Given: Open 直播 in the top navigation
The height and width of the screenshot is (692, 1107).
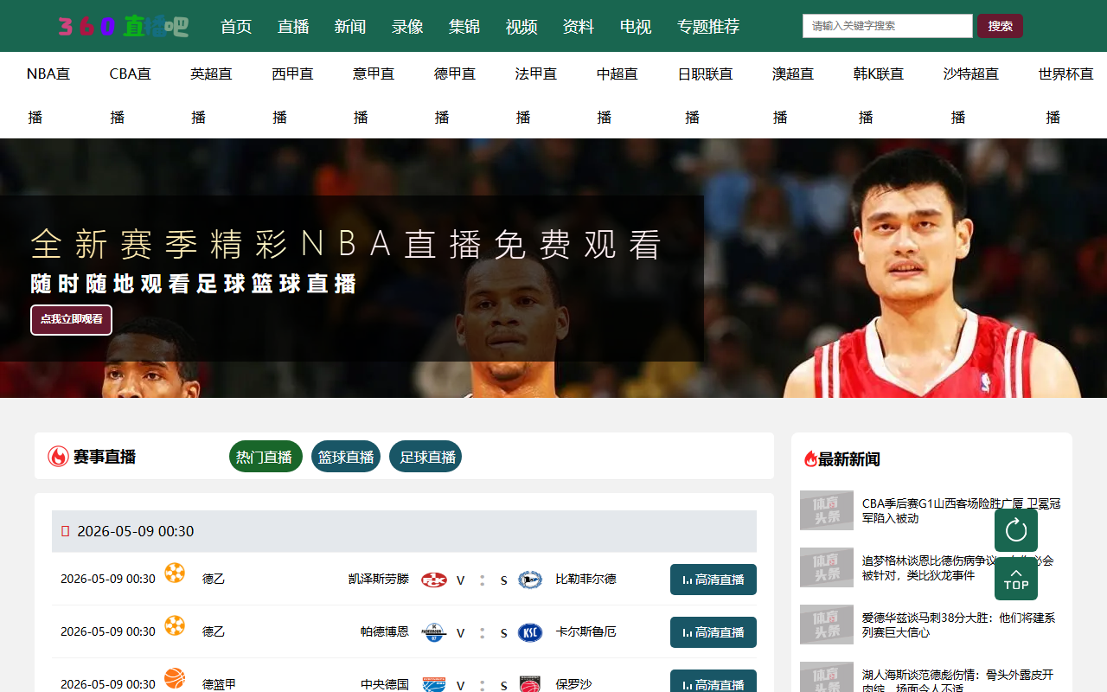Looking at the screenshot, I should point(293,27).
